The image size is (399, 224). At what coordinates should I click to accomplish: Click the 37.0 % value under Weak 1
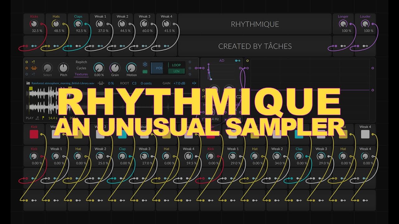103,31
